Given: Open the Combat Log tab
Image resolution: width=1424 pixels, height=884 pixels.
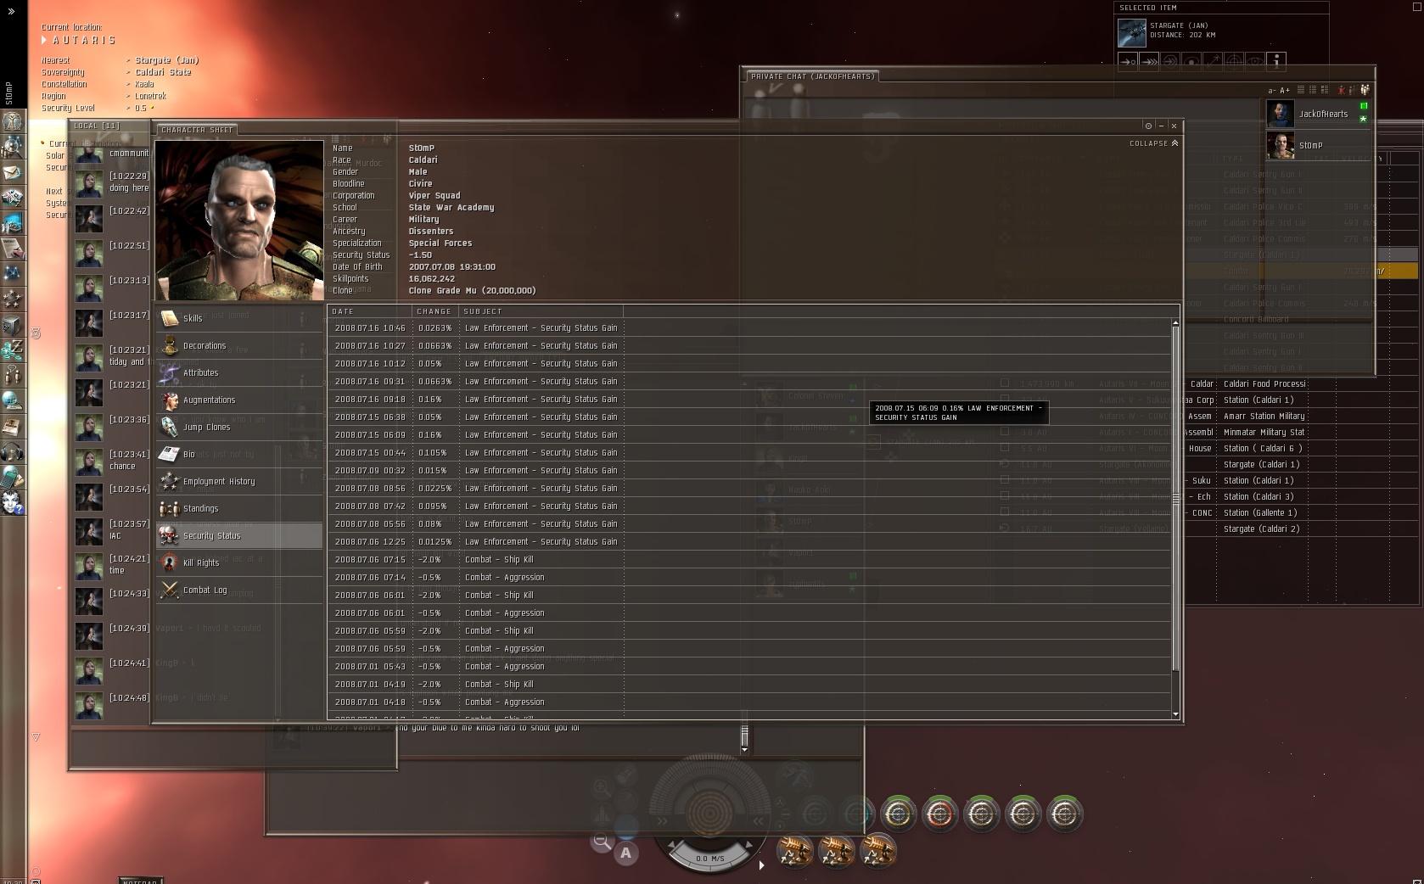Looking at the screenshot, I should (x=239, y=590).
